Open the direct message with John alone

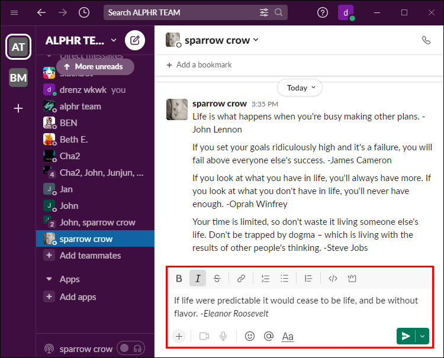(95, 206)
